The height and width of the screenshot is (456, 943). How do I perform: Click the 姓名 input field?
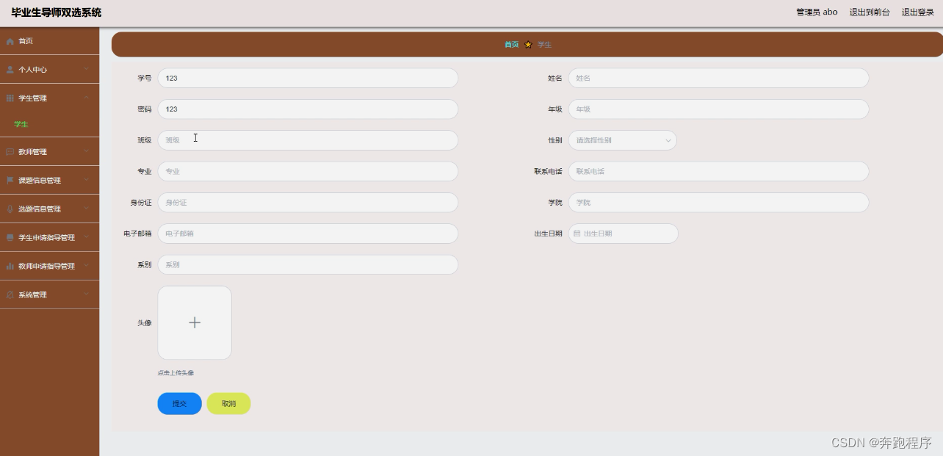(x=718, y=78)
